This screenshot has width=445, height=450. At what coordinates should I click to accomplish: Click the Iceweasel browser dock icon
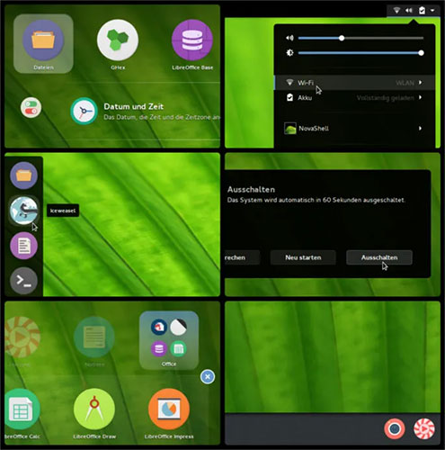[x=23, y=211]
